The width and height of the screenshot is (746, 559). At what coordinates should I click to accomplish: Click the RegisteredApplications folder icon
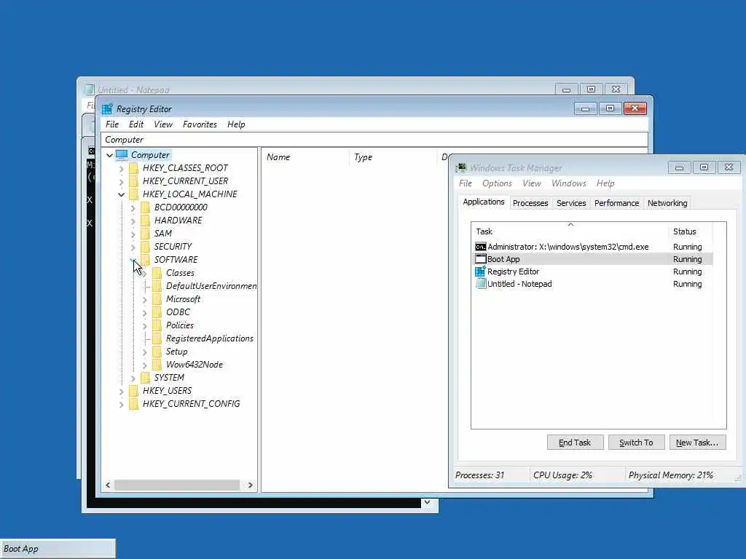point(157,338)
